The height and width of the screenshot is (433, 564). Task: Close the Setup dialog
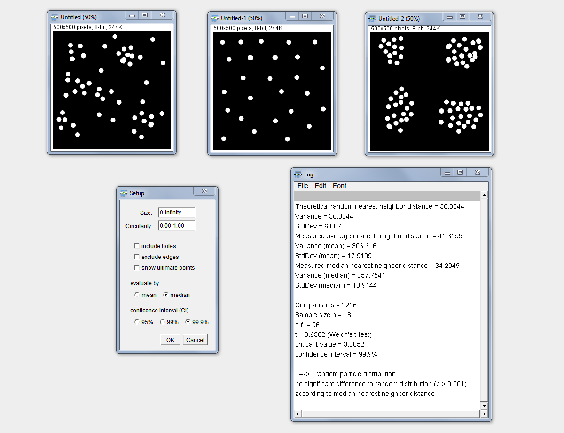point(205,191)
